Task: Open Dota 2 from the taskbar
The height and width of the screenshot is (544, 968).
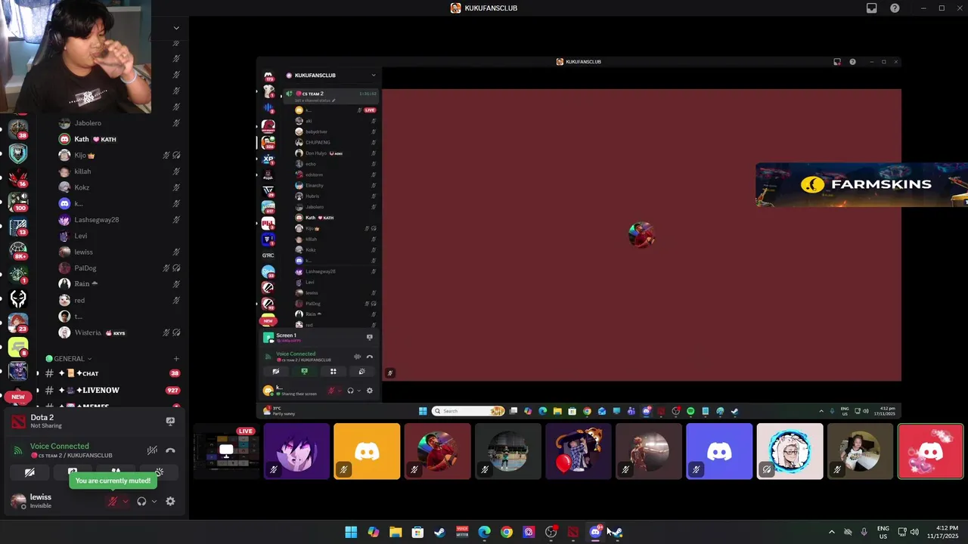Action: pyautogui.click(x=573, y=532)
